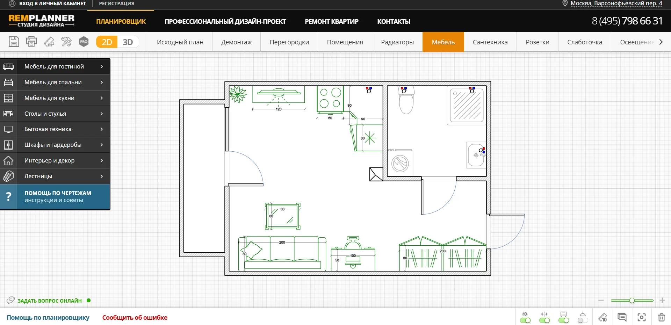Turn off the furniture visibility switch
Screen dimensions: 671x325
[x=563, y=320]
